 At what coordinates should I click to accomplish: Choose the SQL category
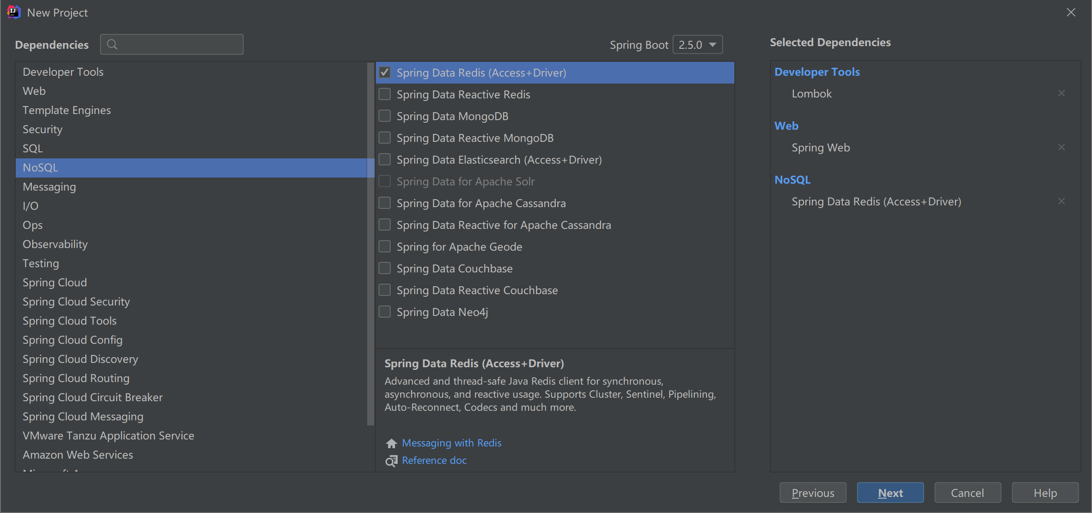click(191, 148)
